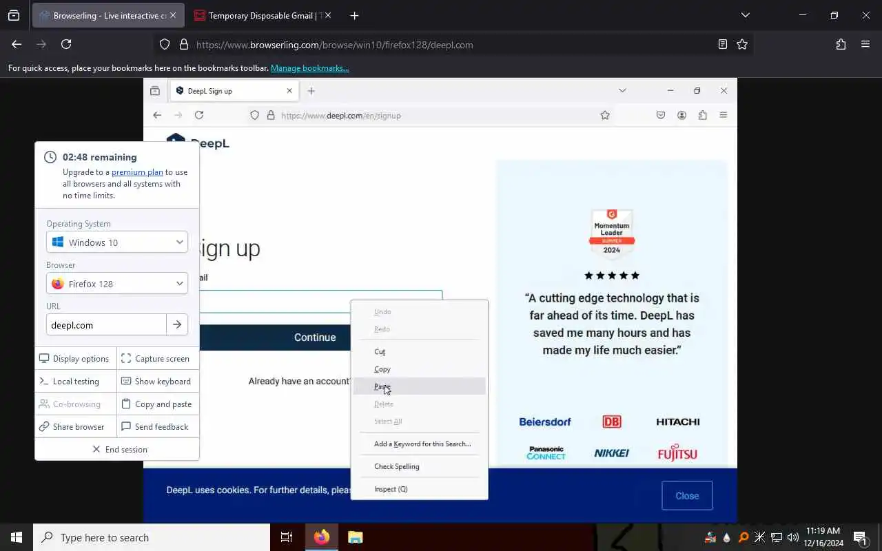Click the Capture screen button

click(158, 359)
